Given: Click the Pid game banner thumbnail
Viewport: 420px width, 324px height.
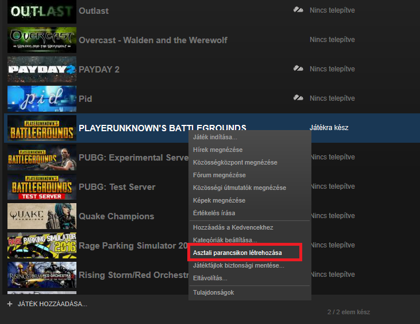Looking at the screenshot, I should coord(42,98).
